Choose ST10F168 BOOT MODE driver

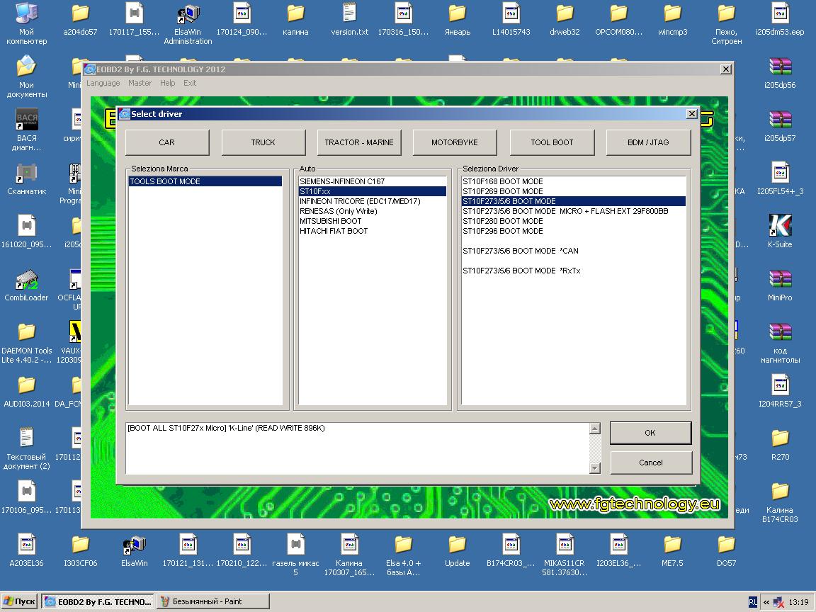(x=574, y=181)
